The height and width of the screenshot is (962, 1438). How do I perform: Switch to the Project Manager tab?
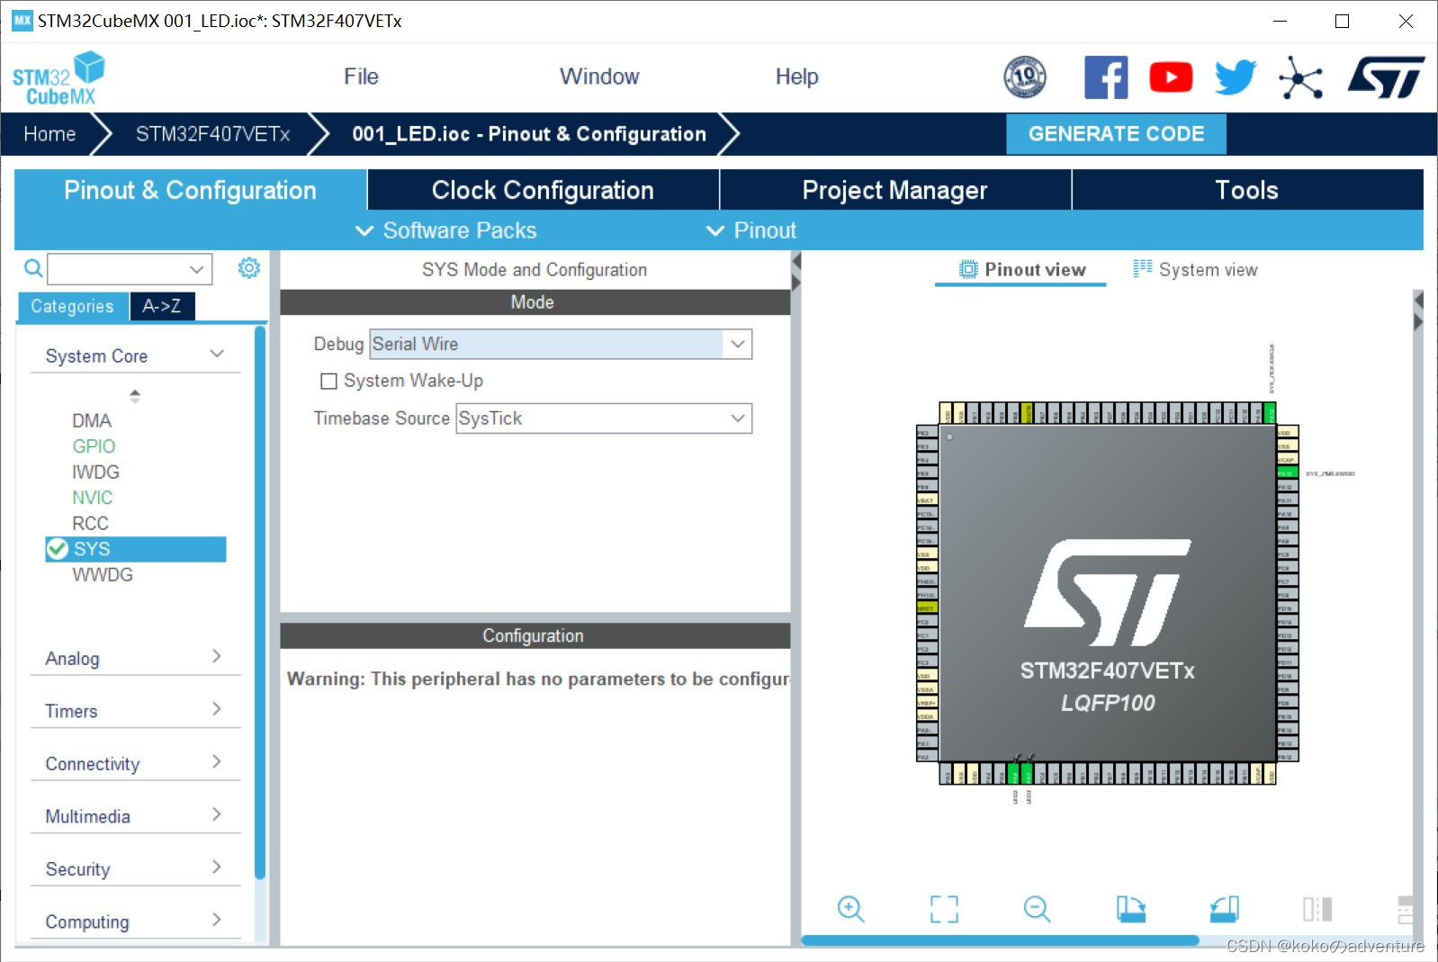coord(894,190)
